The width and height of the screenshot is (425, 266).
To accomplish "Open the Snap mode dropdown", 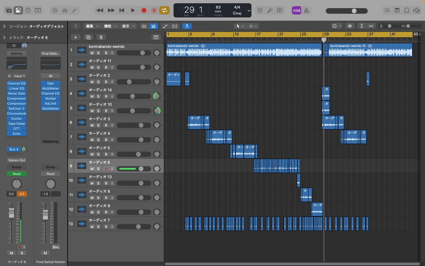I will click(337, 26).
